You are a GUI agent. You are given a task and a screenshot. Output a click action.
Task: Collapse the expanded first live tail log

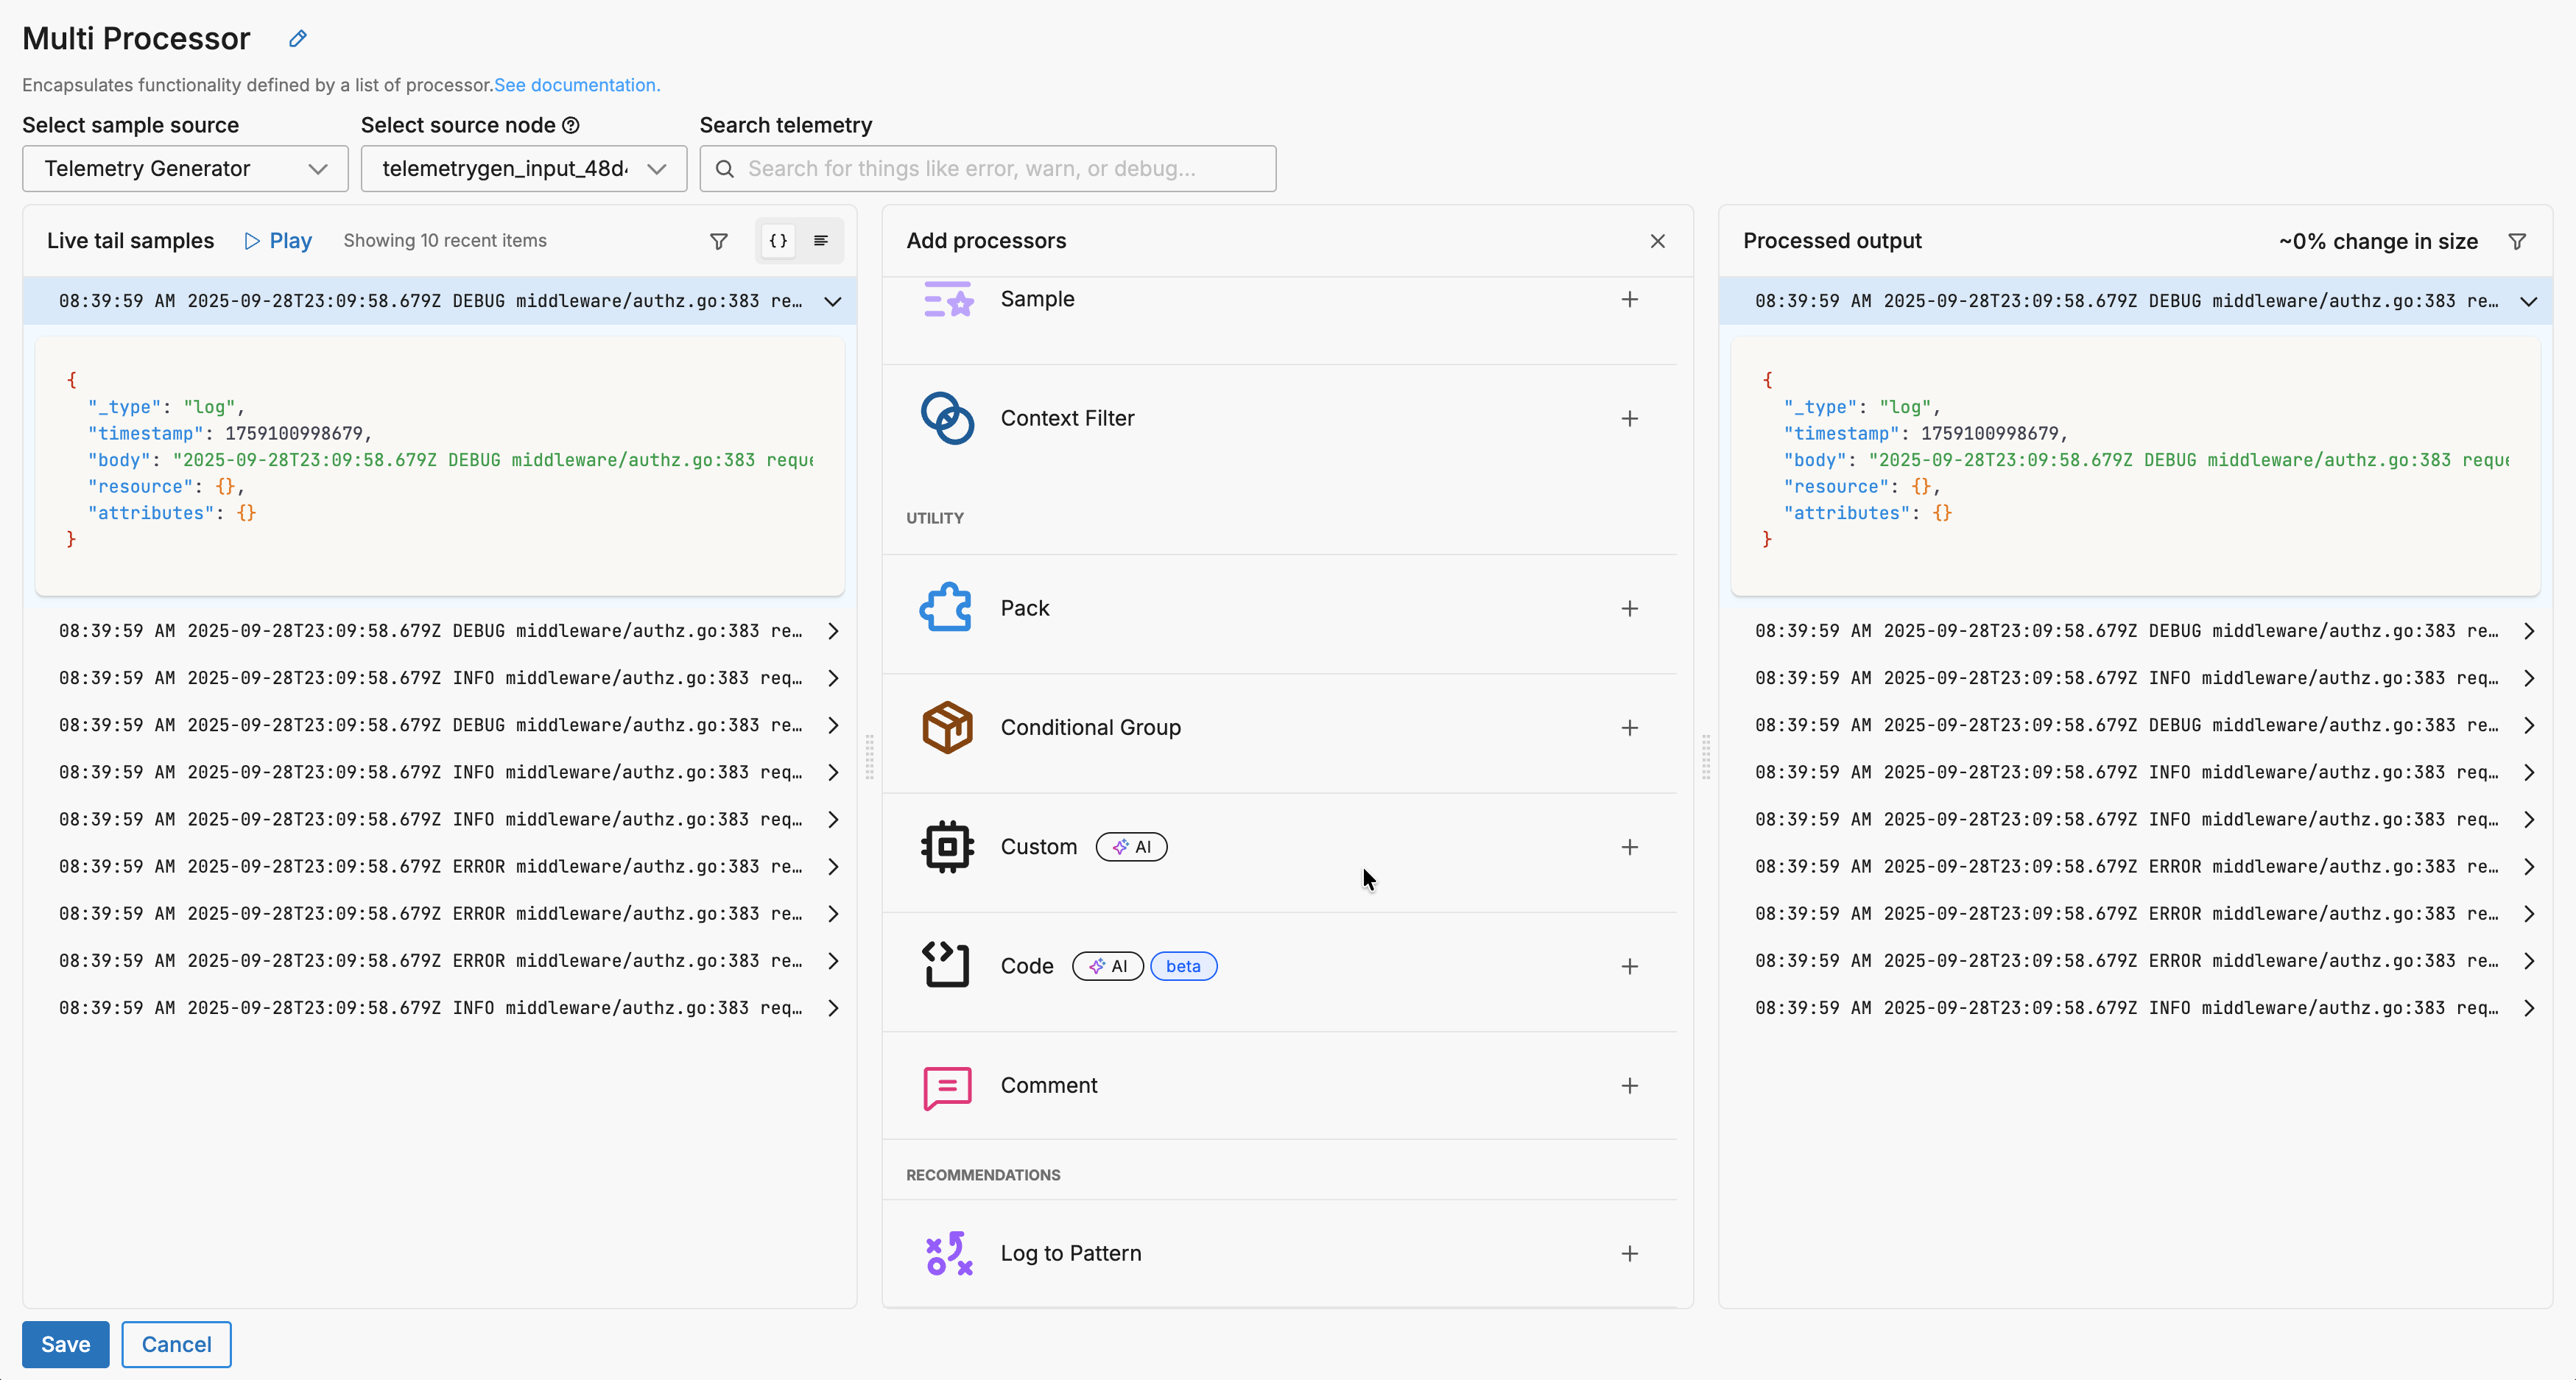[832, 302]
